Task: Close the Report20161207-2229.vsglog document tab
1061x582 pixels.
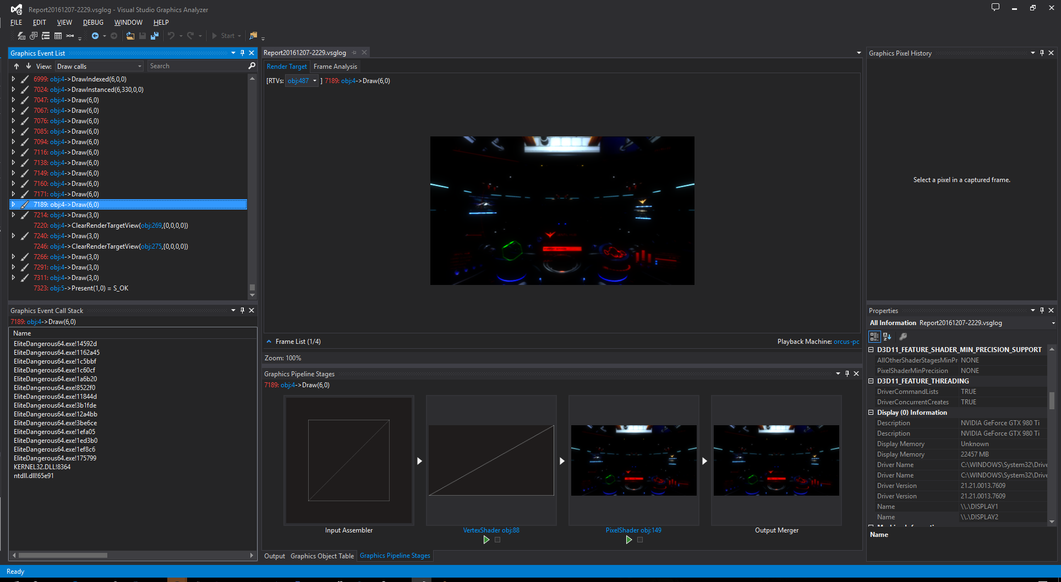Action: pyautogui.click(x=364, y=53)
